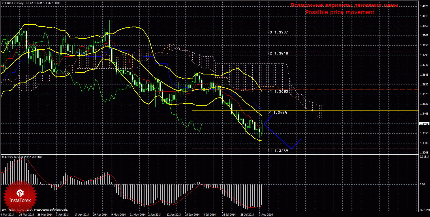Viewport: 430px width, 217px height.
Task: Click the -0.01394 value on the MACD scale
Action: click(425, 210)
